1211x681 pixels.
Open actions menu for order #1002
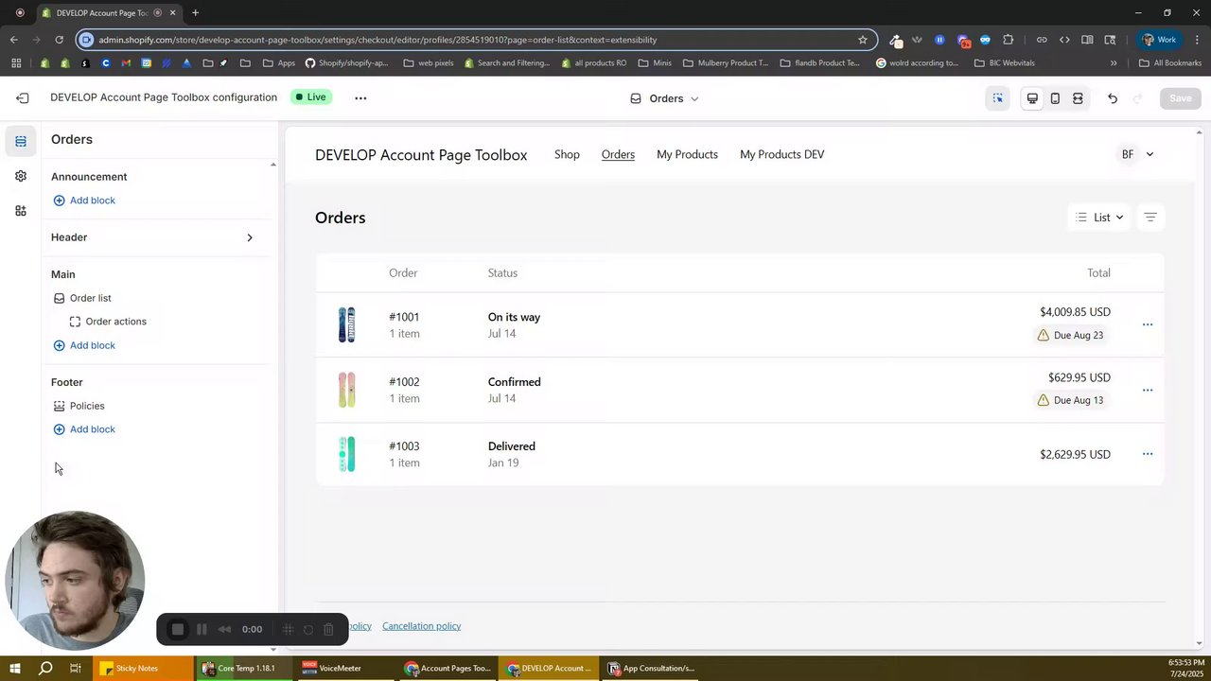coord(1148,390)
